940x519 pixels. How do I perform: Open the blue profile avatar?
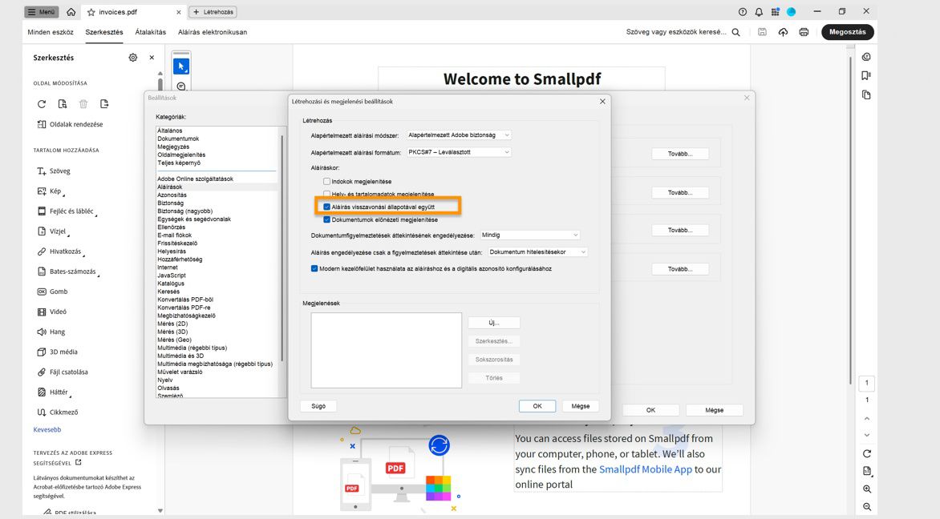pos(792,12)
